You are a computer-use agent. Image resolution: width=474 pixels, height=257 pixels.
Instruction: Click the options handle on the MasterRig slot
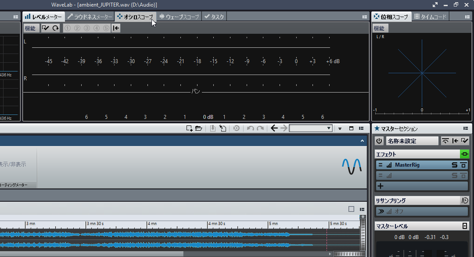coord(381,165)
